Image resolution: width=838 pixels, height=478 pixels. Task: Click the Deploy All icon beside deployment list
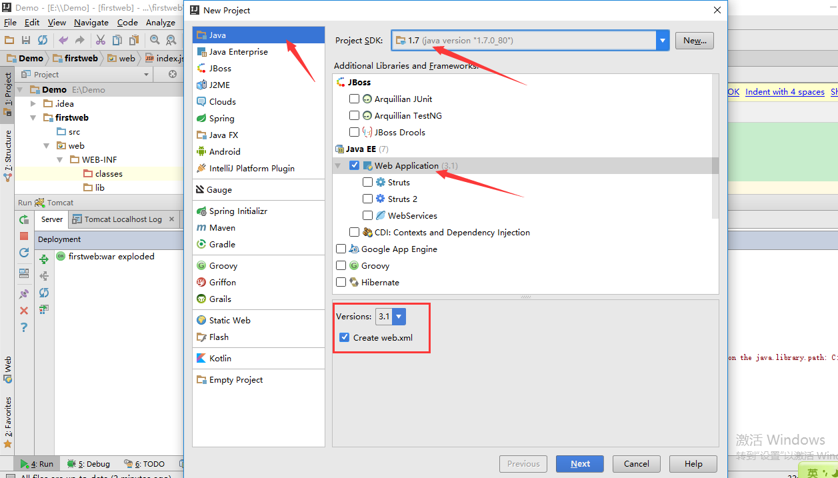click(x=44, y=259)
